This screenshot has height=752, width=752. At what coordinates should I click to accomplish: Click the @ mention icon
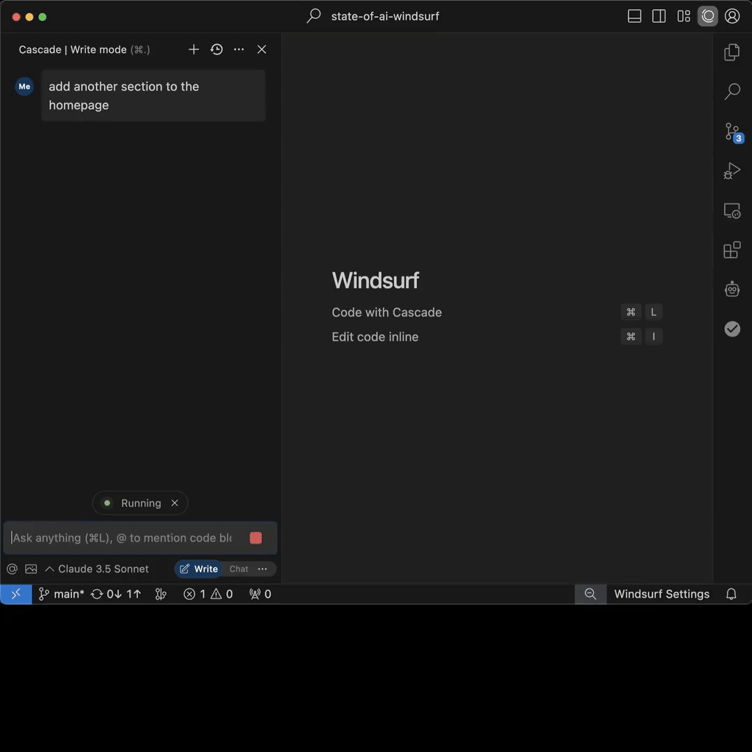(x=12, y=569)
